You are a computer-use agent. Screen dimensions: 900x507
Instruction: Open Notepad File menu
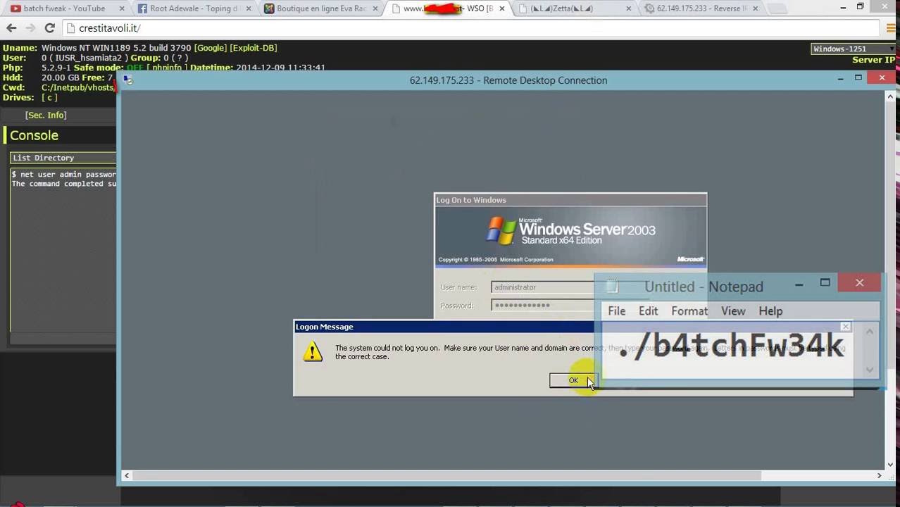[x=617, y=311]
